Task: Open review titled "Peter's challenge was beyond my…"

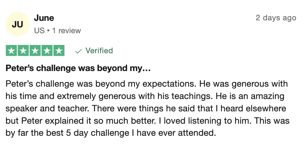Action: (x=78, y=68)
